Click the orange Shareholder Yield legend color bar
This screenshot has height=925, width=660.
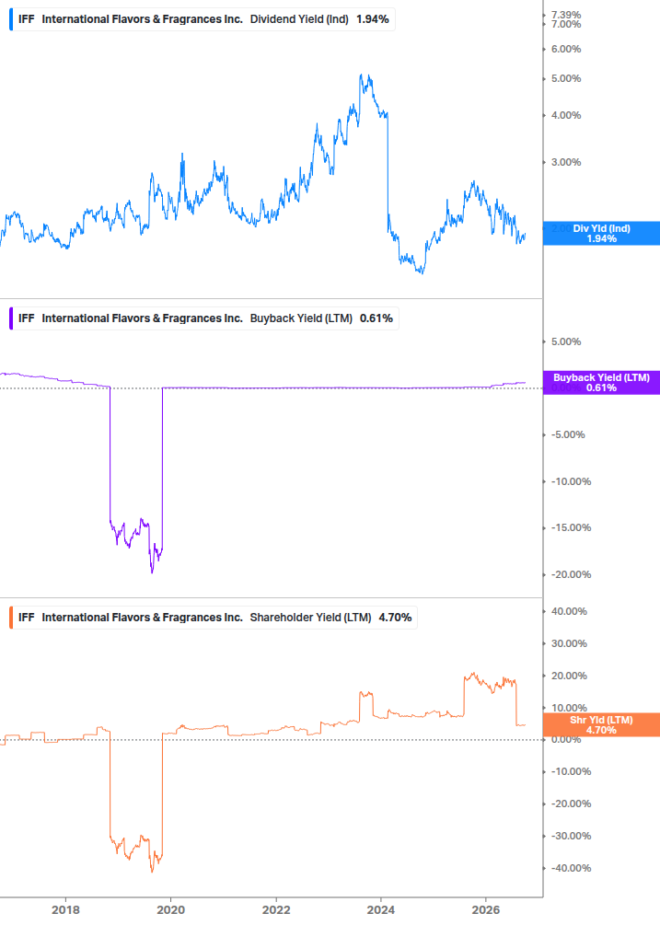[x=11, y=618]
